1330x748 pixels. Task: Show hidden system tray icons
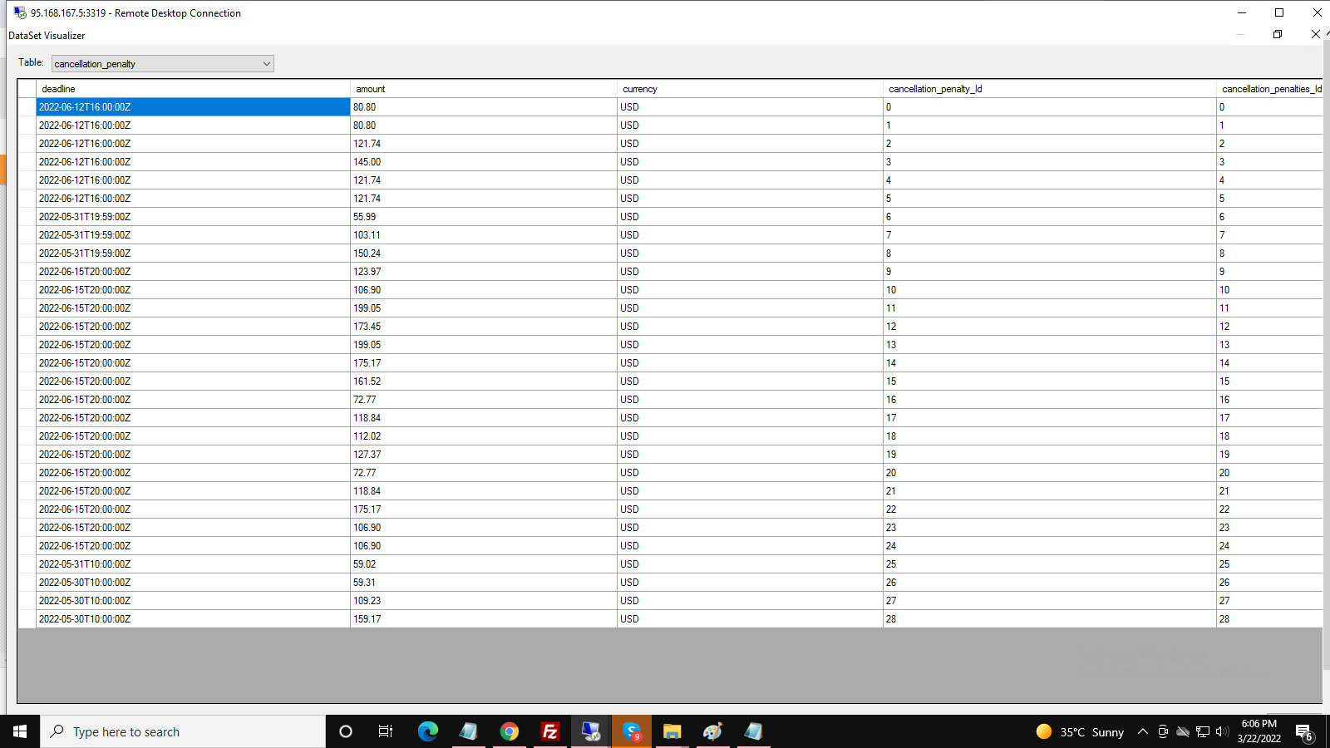(x=1143, y=731)
